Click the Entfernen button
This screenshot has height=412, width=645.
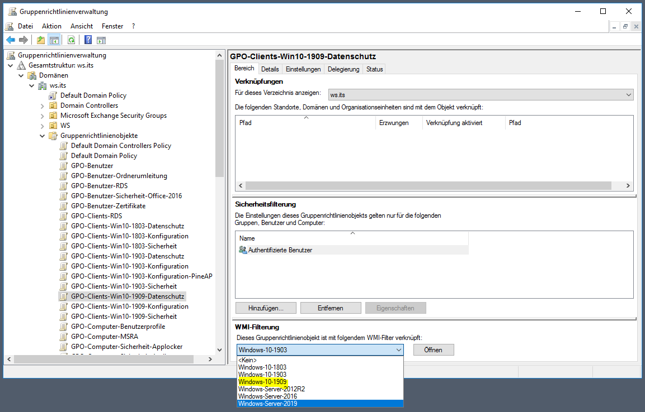331,308
